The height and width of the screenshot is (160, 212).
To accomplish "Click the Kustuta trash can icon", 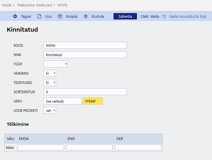I will point(86,17).
